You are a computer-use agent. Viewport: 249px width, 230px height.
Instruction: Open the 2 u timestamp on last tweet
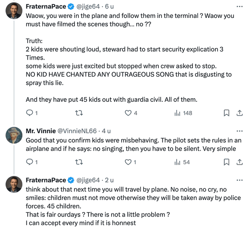[109, 180]
